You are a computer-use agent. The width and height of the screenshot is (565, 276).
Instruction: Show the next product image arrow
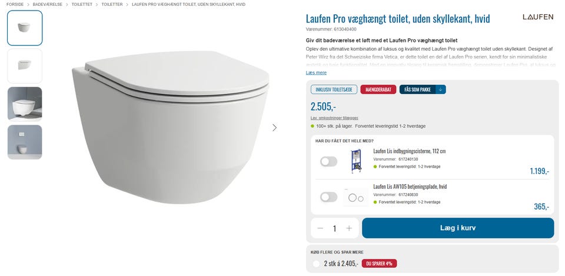[x=274, y=127]
